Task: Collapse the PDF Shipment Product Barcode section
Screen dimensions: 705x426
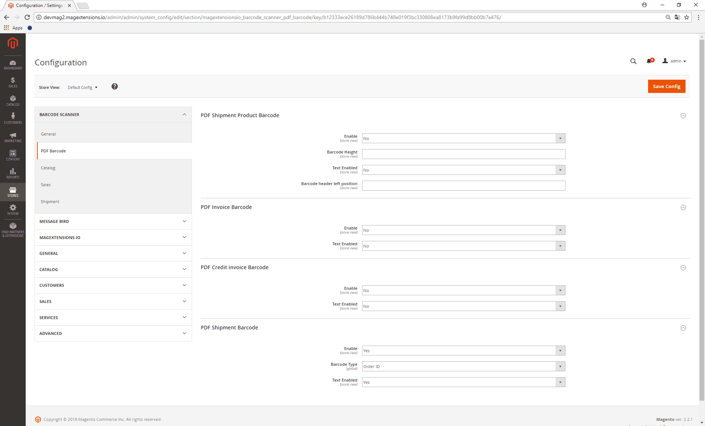Action: point(683,116)
